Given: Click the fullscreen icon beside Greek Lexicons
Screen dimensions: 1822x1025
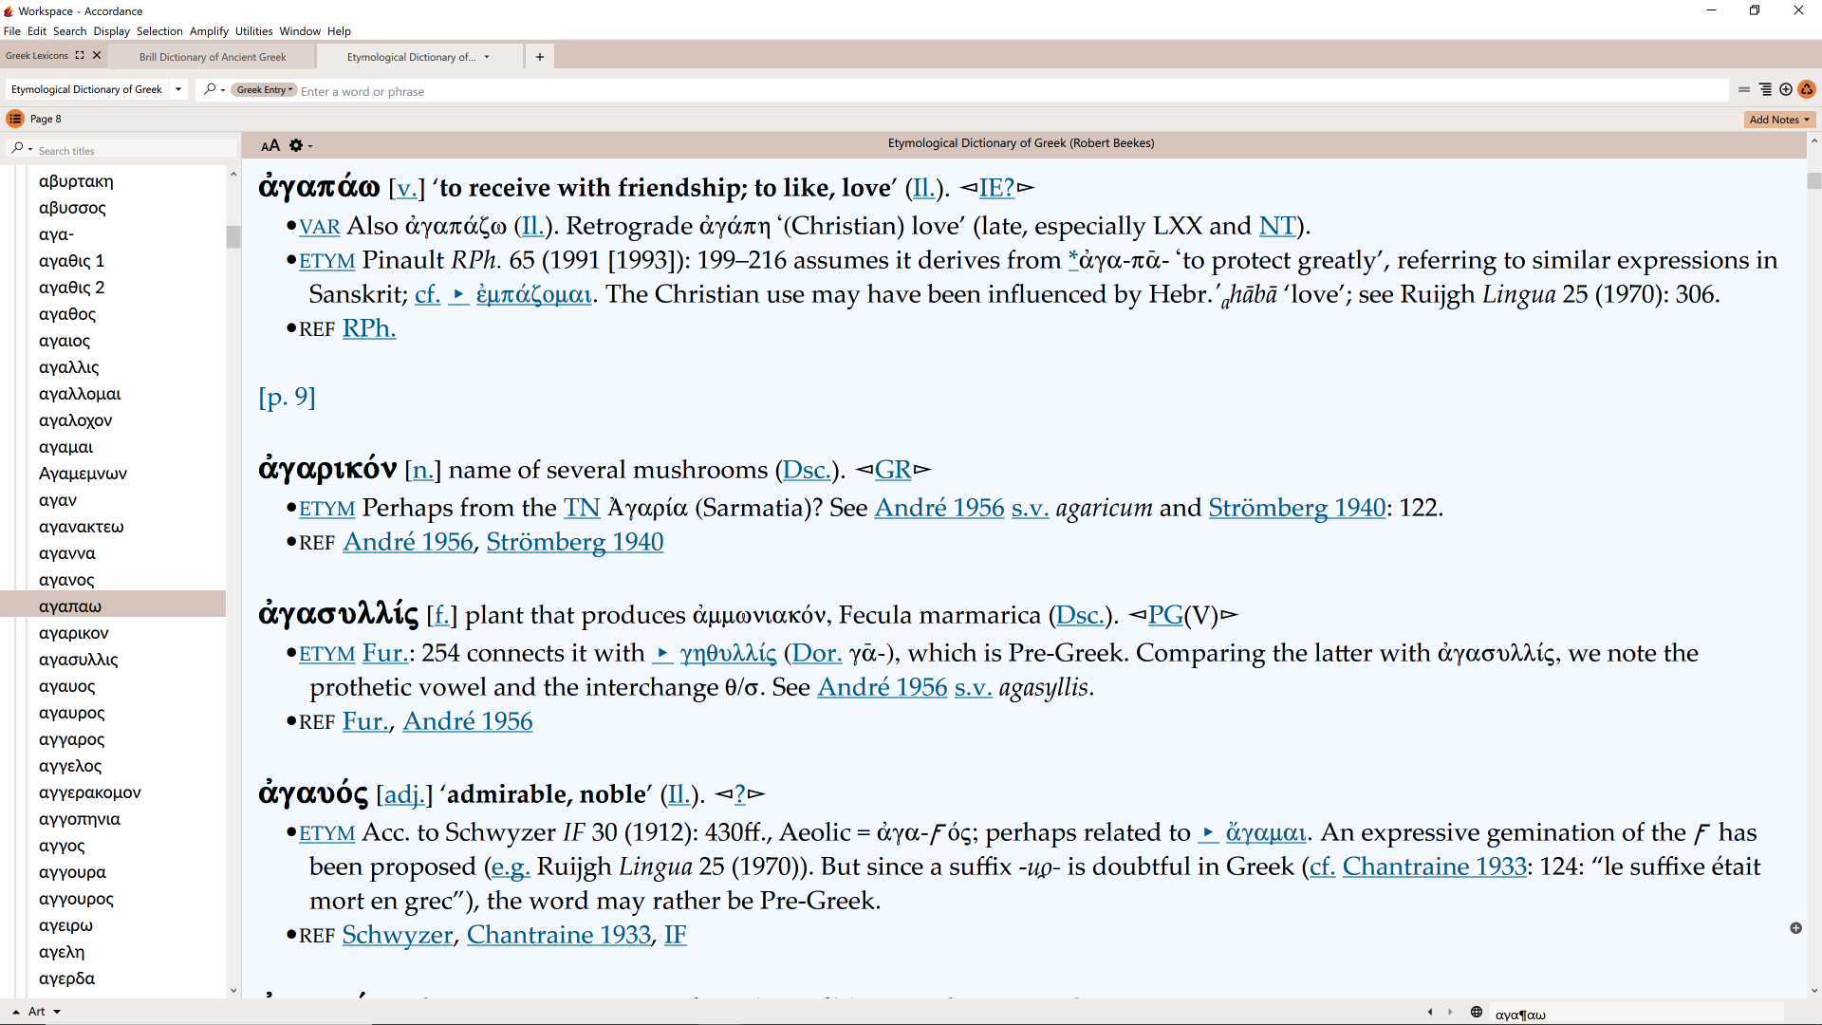Looking at the screenshot, I should coord(80,55).
